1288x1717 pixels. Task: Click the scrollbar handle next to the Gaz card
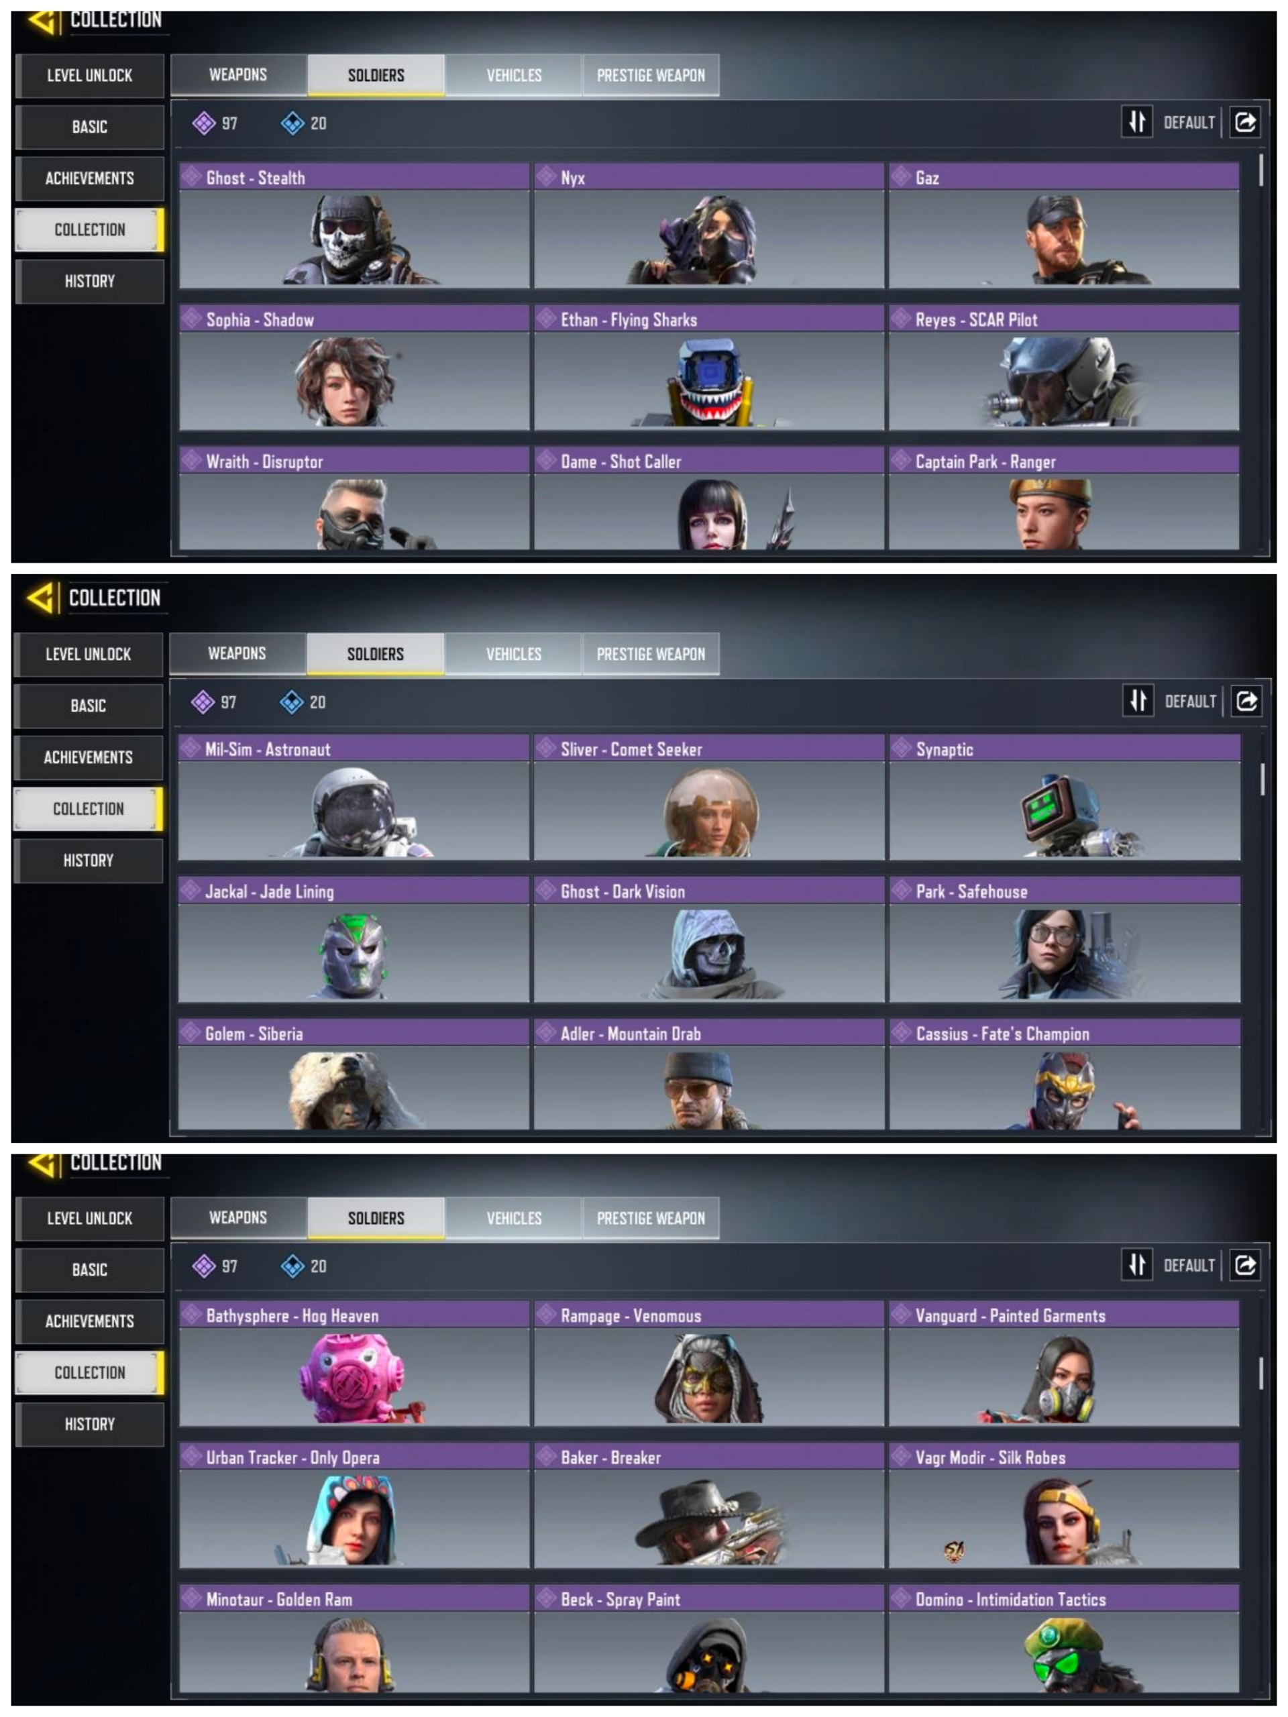click(1260, 169)
